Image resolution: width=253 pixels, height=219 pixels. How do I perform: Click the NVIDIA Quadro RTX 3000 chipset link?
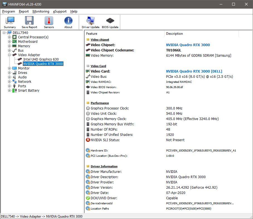click(188, 45)
